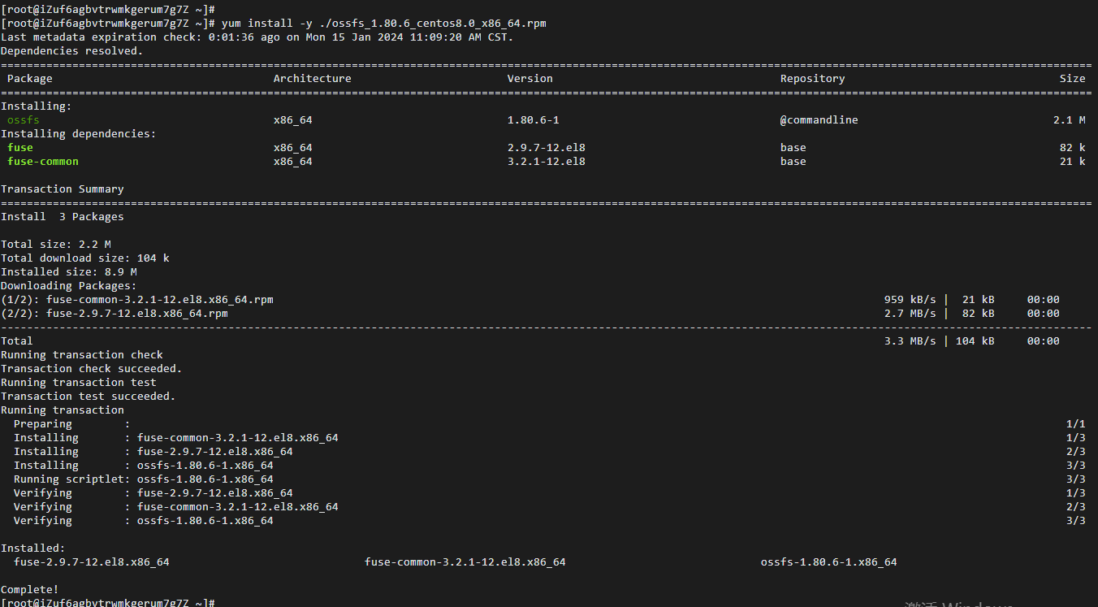
Task: Select version '3.2.1-12.el8' in the fuse-common row
Action: (x=547, y=161)
